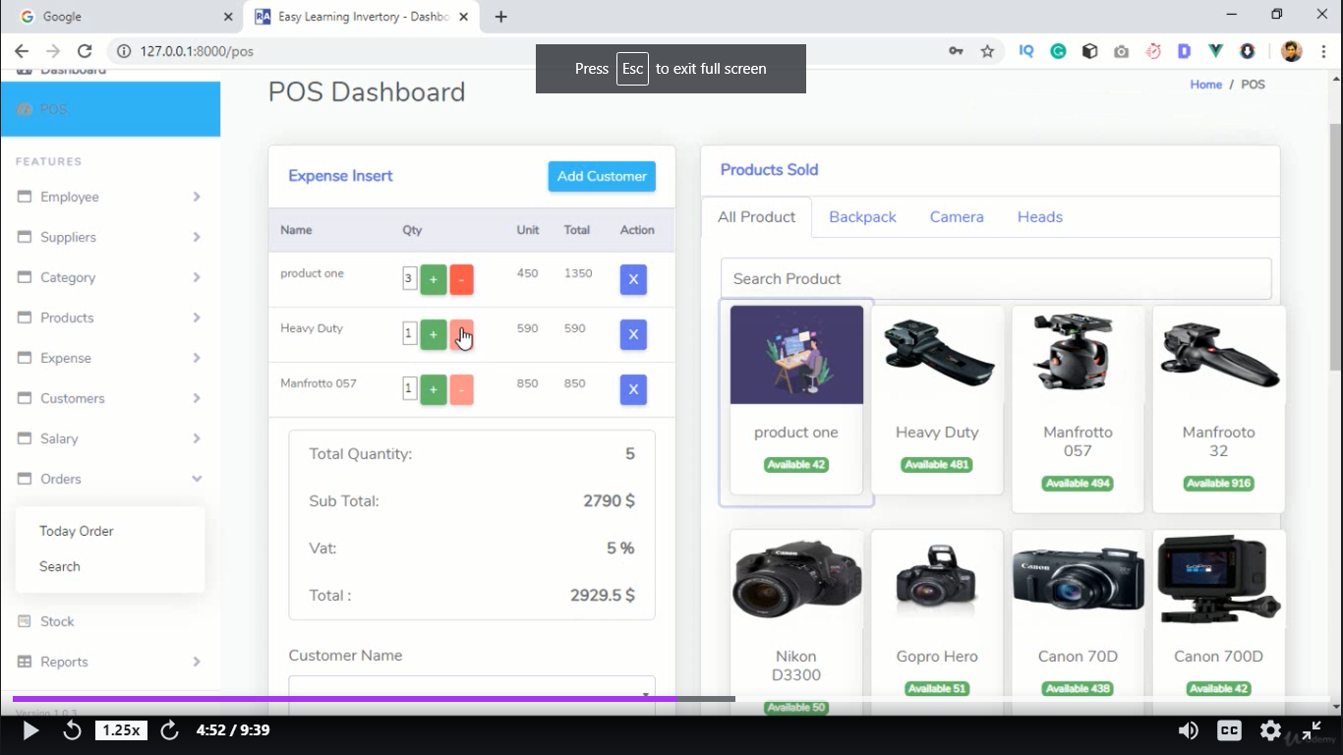Expand the Reports menu chevron
Screen dimensions: 1343x755
coord(197,662)
